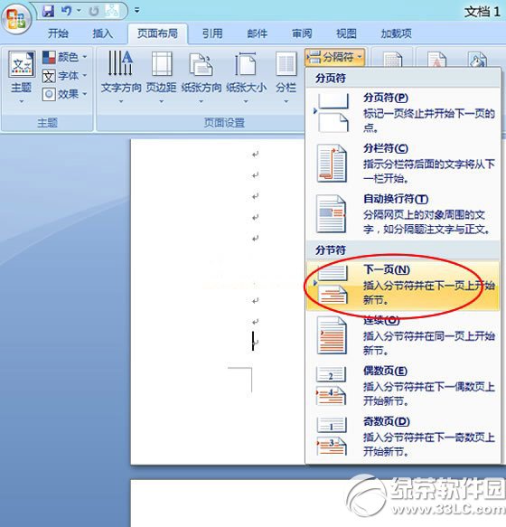Expand the theme effects (效果) dropdown
The height and width of the screenshot is (527, 506).
click(x=65, y=94)
